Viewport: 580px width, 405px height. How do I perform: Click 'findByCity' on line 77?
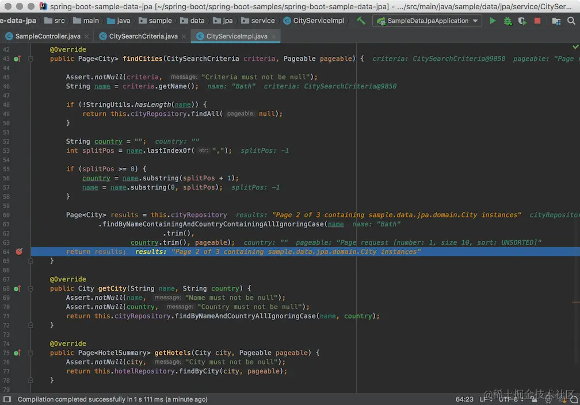pyautogui.click(x=199, y=371)
